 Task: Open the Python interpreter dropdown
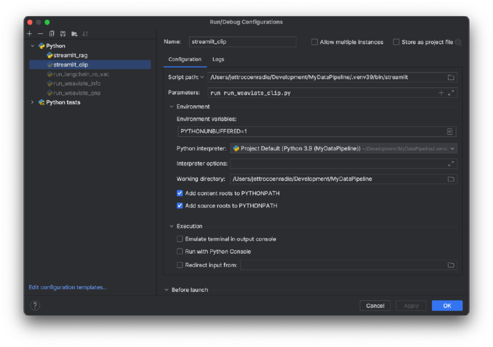(452, 148)
